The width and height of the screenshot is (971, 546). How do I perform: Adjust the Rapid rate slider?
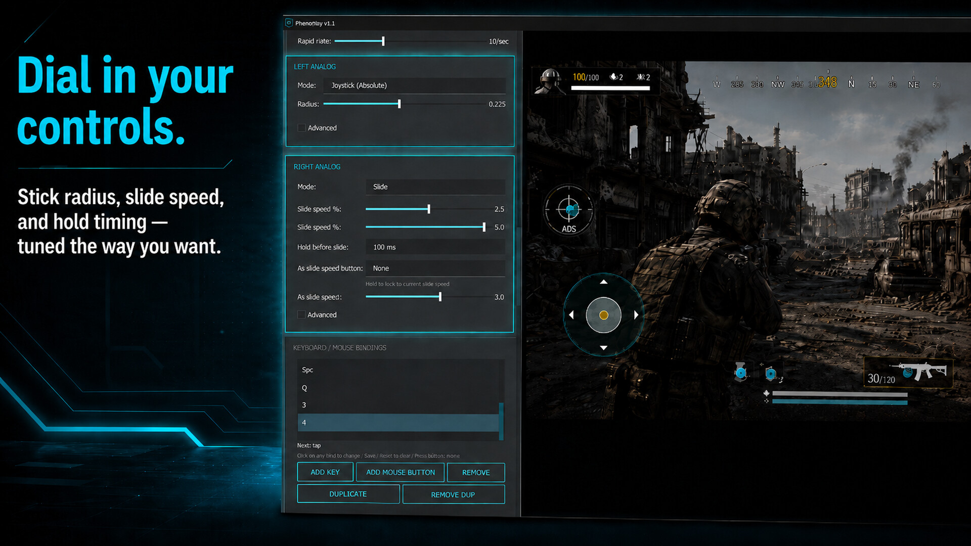pos(383,41)
